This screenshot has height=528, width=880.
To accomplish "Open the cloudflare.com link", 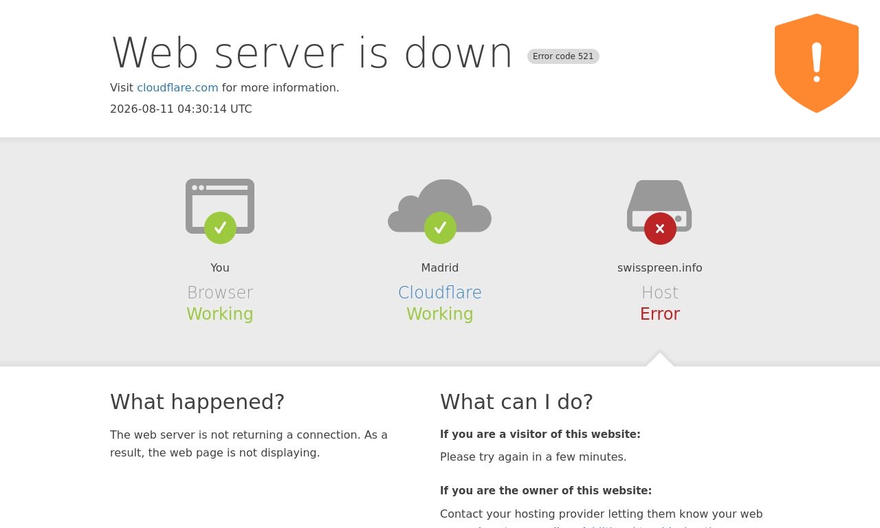I will [177, 88].
